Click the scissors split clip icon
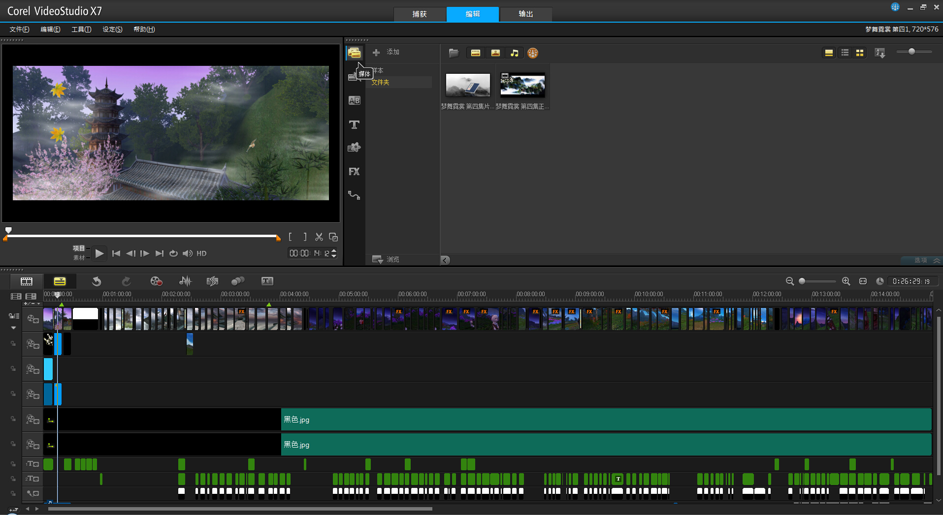This screenshot has width=943, height=515. tap(319, 237)
